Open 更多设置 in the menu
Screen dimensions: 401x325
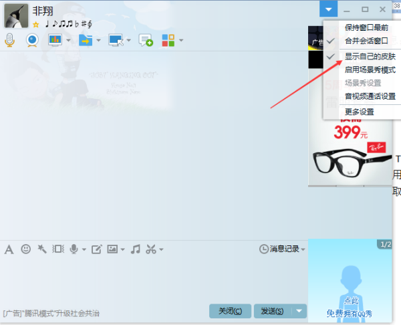point(359,112)
